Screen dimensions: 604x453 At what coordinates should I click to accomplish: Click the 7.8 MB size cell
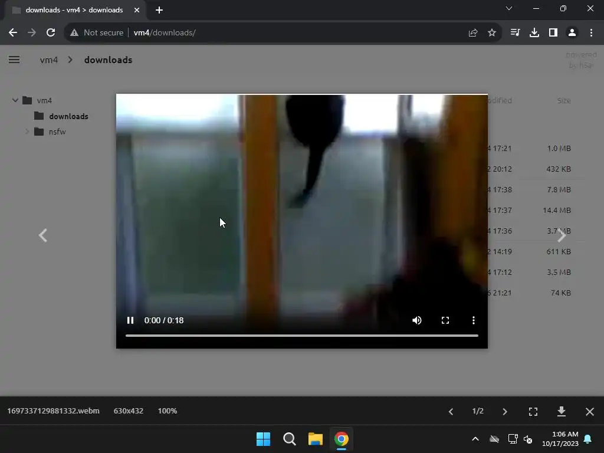coord(559,189)
